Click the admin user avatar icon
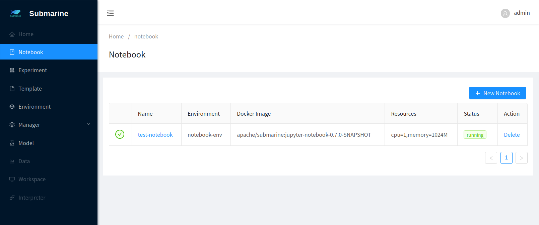 pyautogui.click(x=505, y=13)
